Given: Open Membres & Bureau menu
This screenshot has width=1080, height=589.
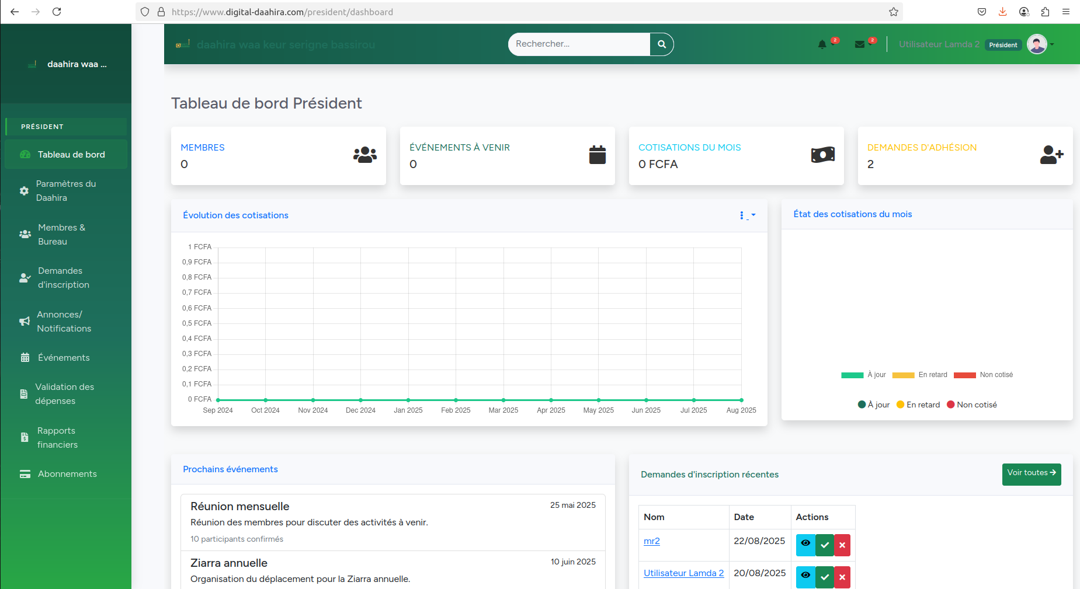Looking at the screenshot, I should tap(66, 235).
